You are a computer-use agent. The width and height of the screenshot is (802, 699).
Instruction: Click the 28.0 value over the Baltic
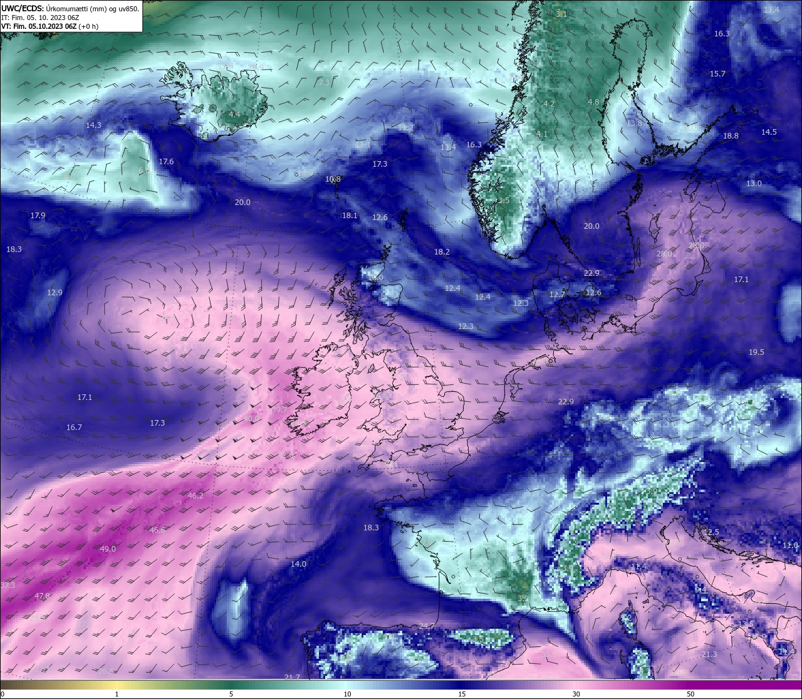[664, 254]
